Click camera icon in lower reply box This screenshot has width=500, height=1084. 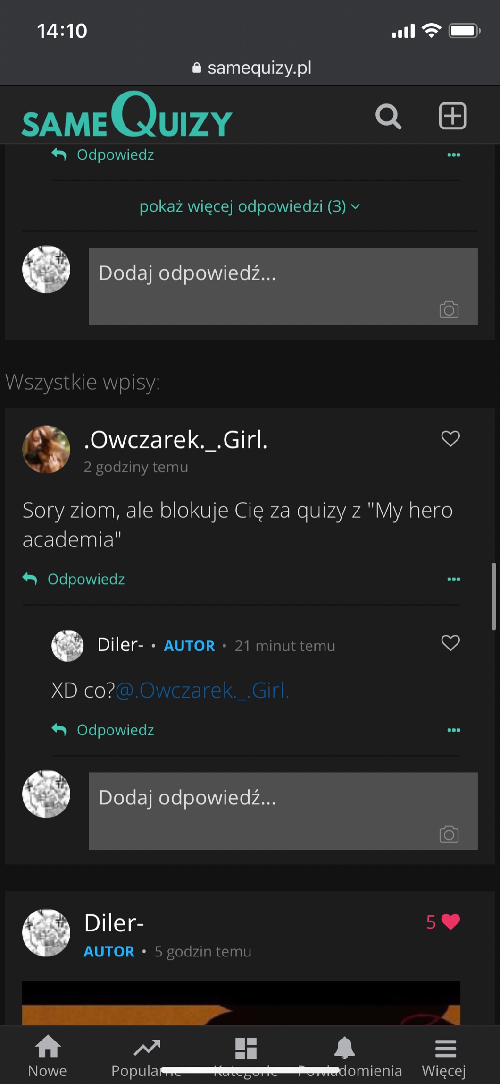point(449,834)
